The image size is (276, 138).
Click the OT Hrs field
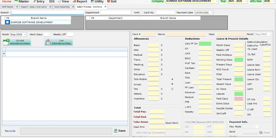click(267, 99)
